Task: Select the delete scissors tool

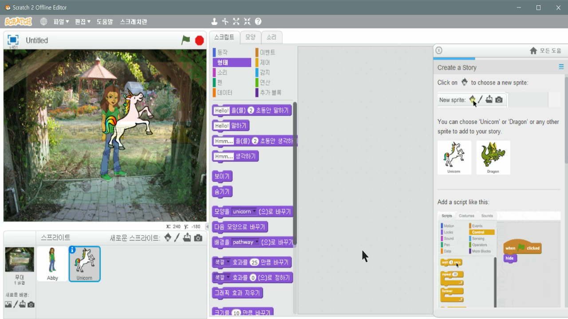Action: pyautogui.click(x=226, y=21)
